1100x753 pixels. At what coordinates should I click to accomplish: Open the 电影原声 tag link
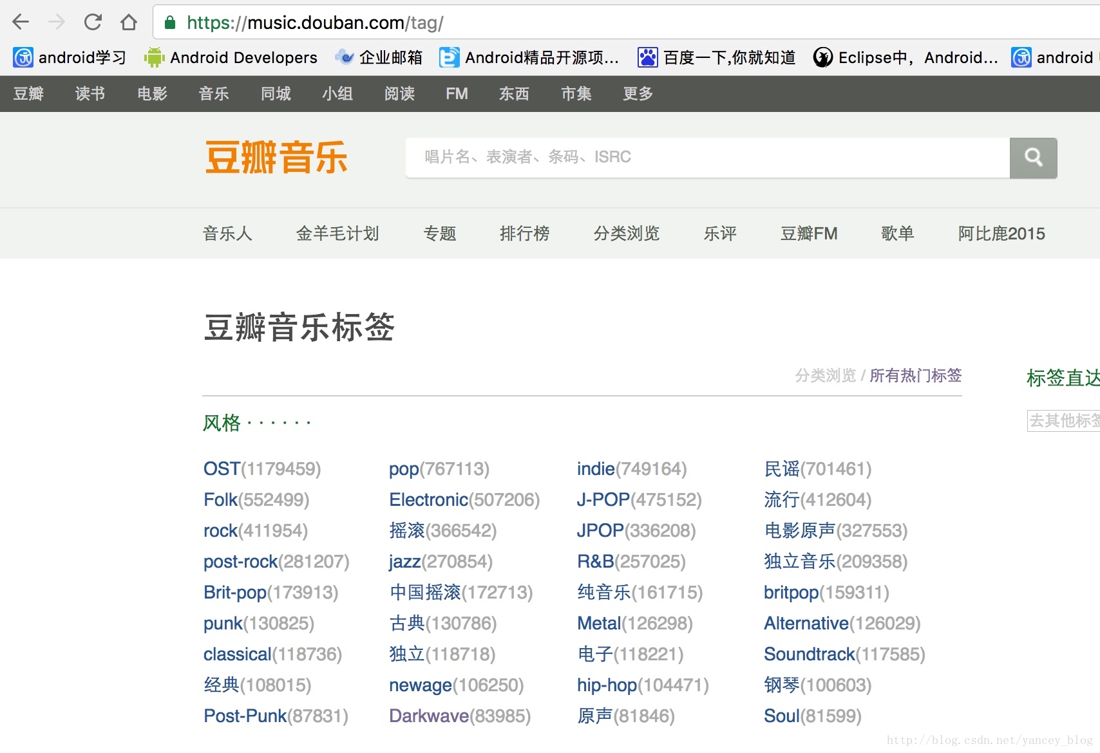pyautogui.click(x=800, y=530)
